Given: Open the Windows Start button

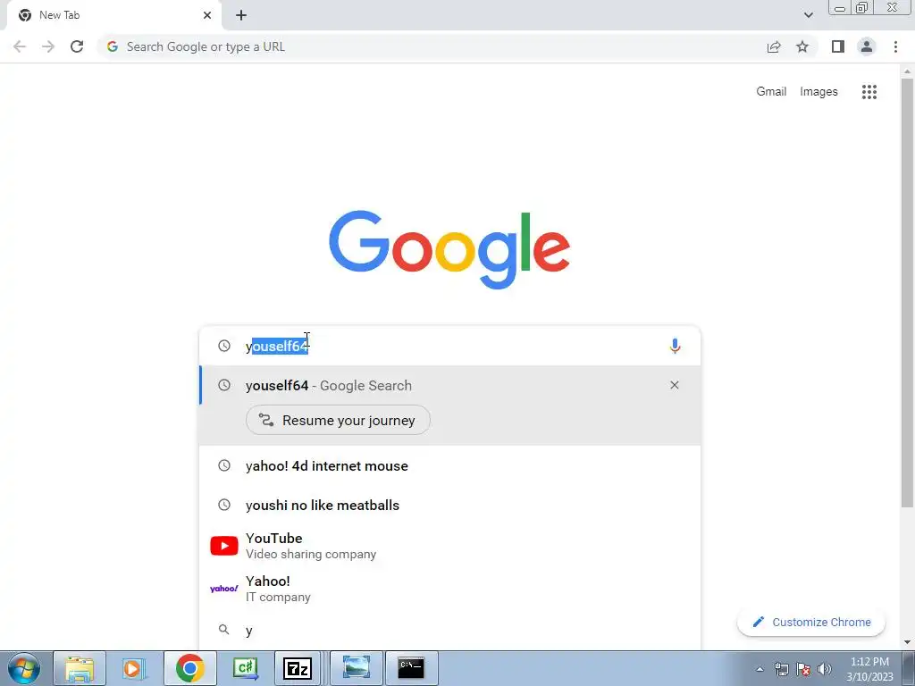Looking at the screenshot, I should [23, 668].
